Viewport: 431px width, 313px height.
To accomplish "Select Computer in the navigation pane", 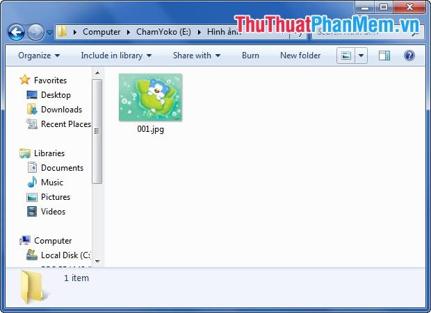I will [x=53, y=241].
